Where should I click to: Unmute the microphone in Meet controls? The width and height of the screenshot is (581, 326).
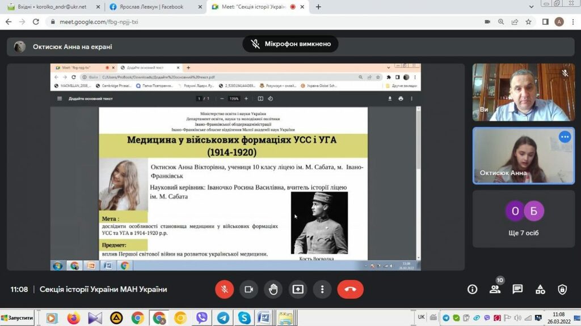pos(224,289)
